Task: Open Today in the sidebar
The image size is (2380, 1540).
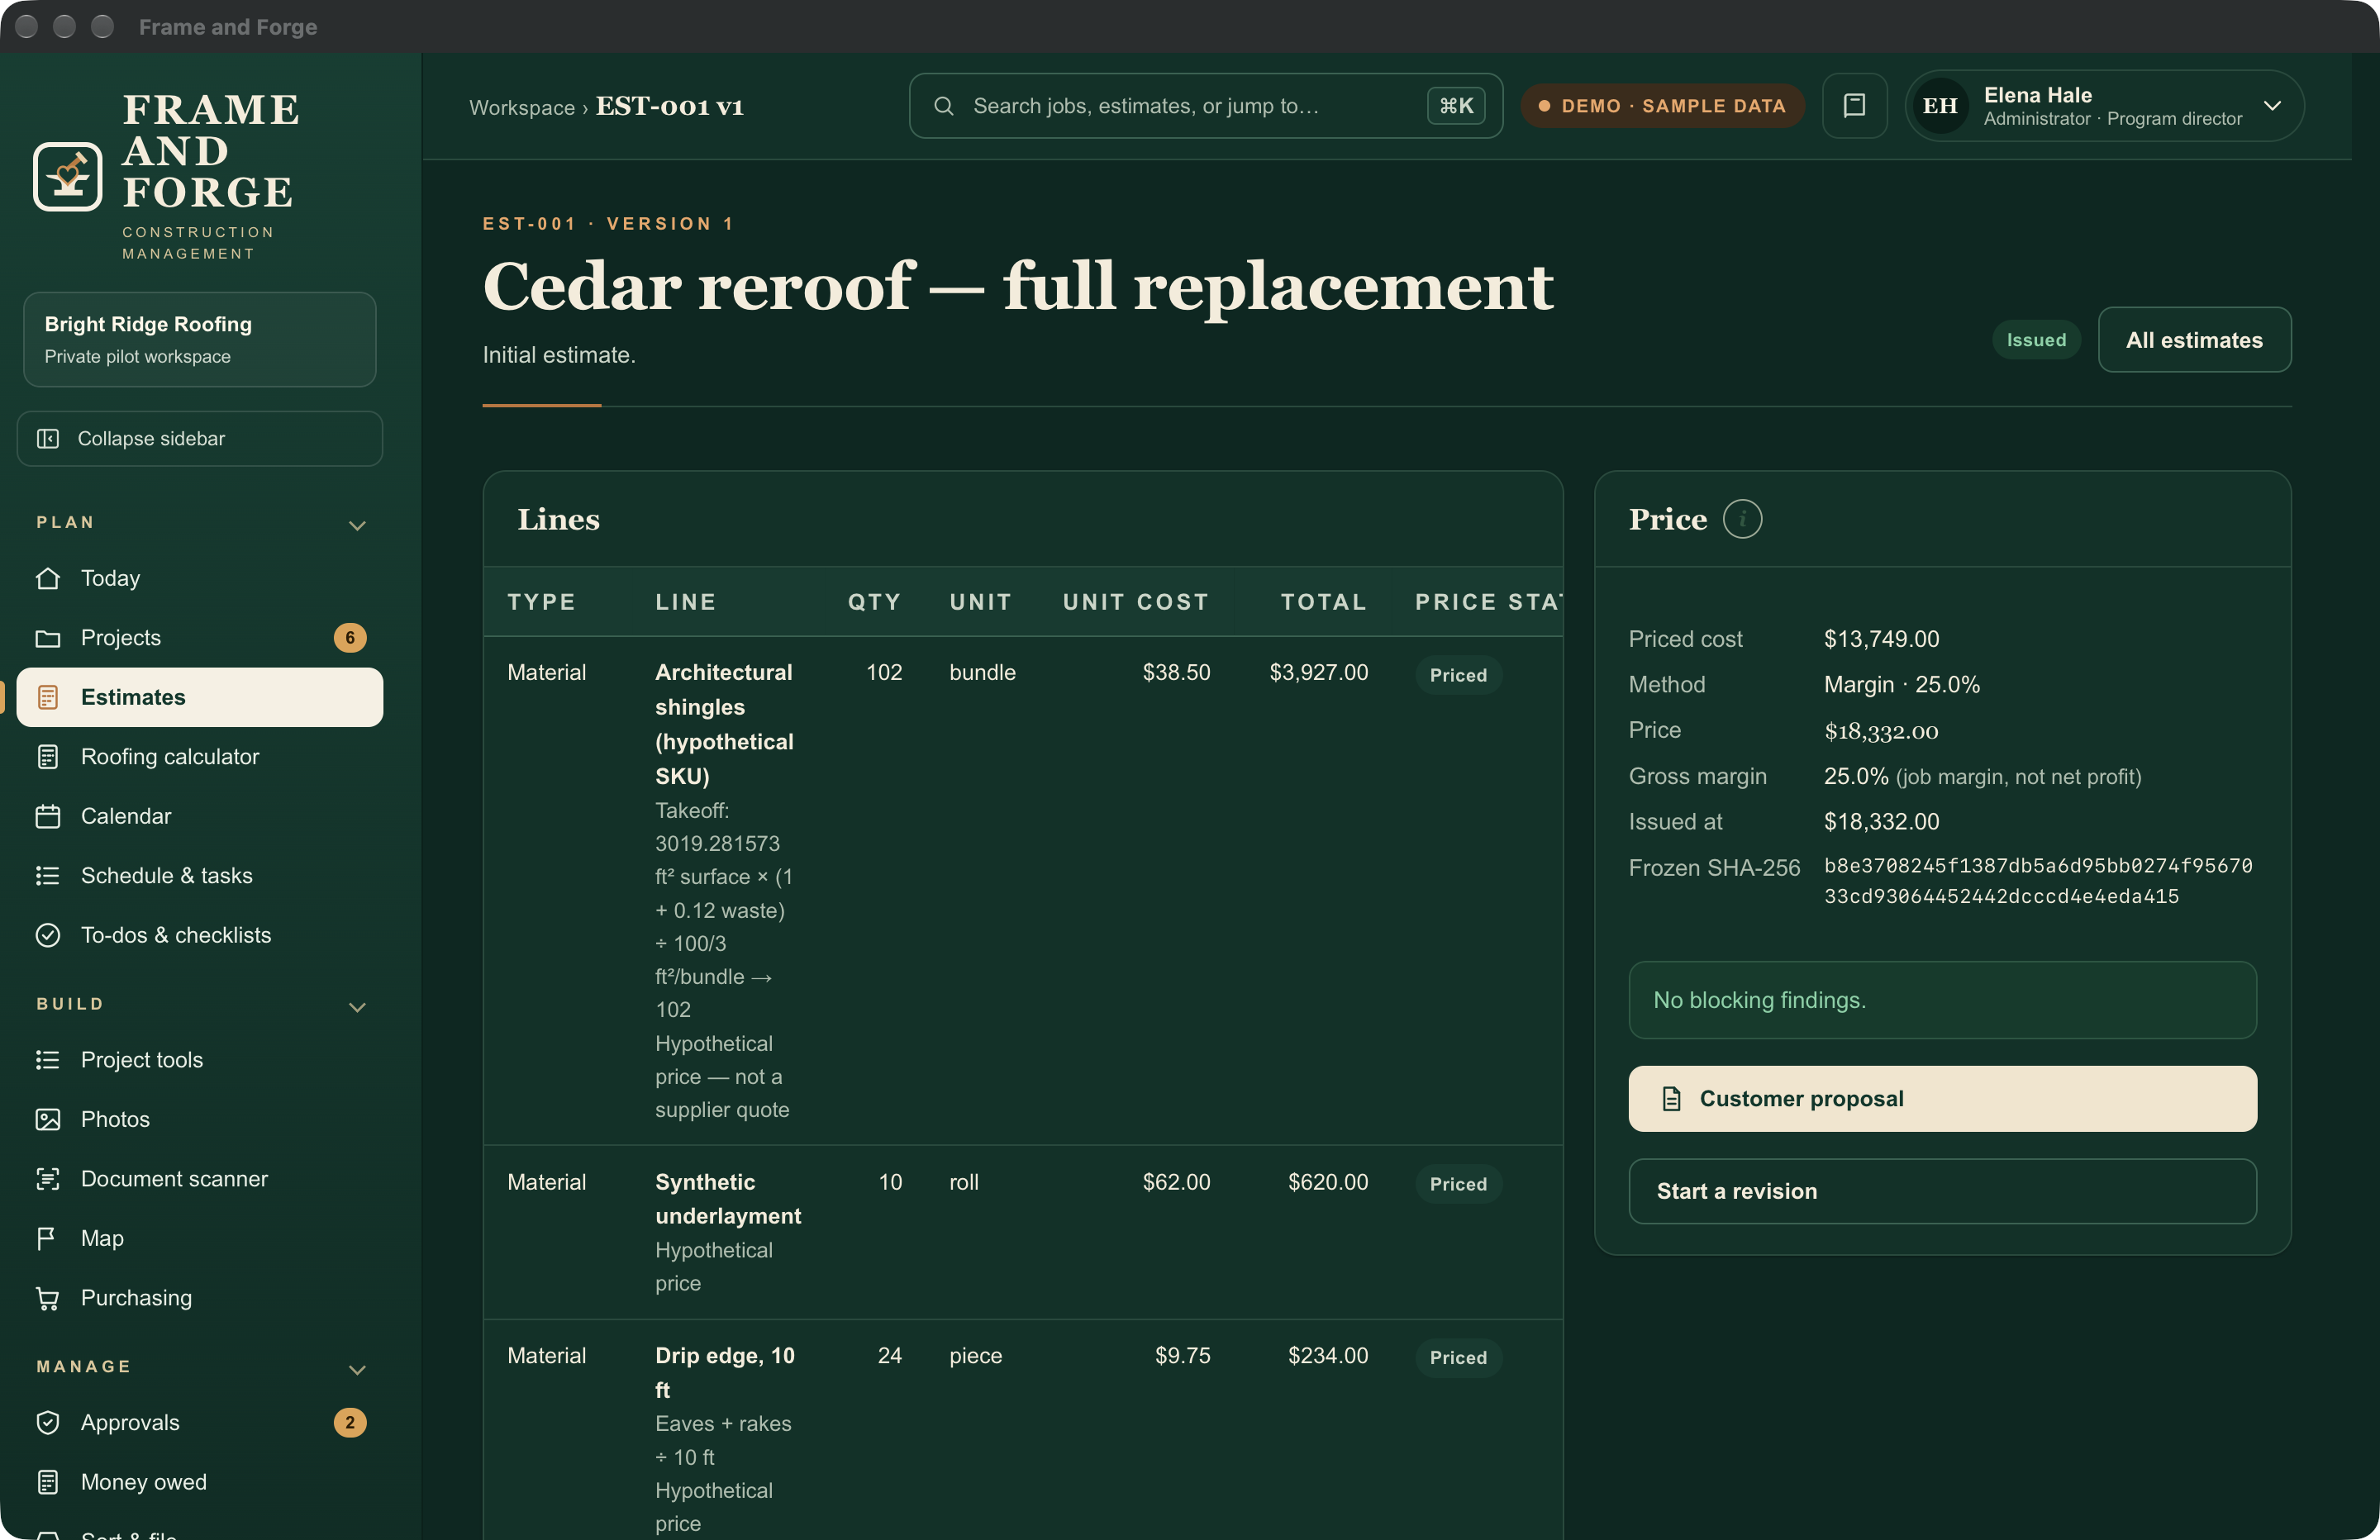Action: [200, 578]
